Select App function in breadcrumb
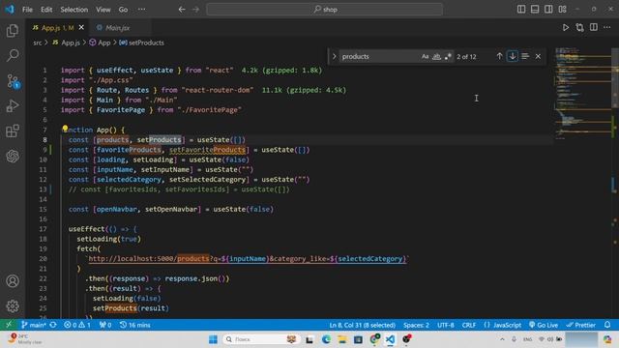 click(101, 43)
